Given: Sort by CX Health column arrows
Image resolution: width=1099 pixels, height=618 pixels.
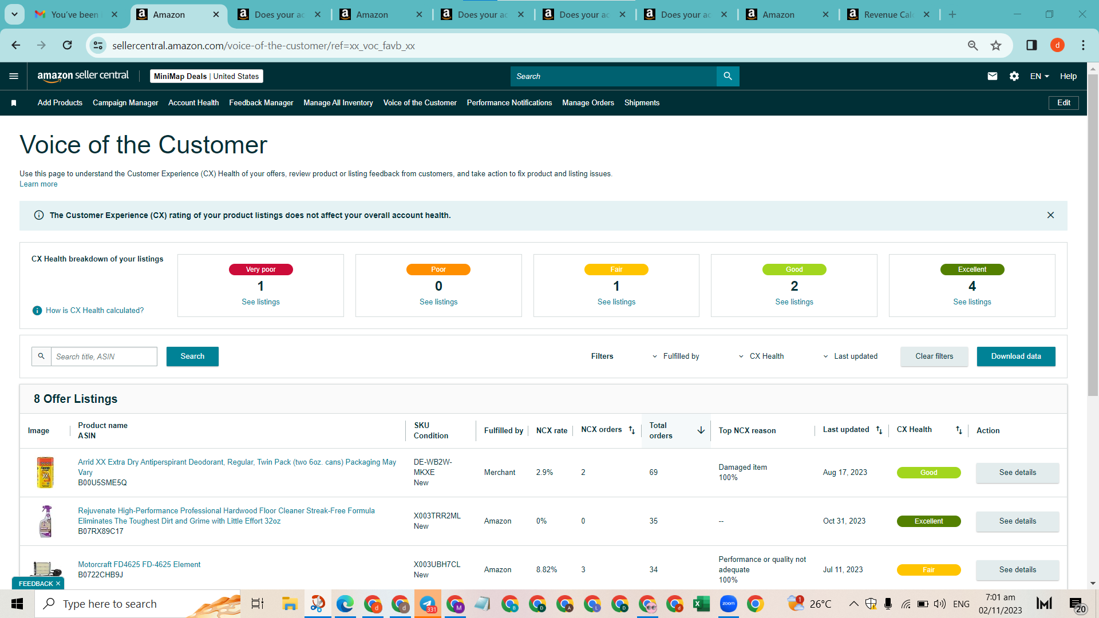Looking at the screenshot, I should point(959,430).
